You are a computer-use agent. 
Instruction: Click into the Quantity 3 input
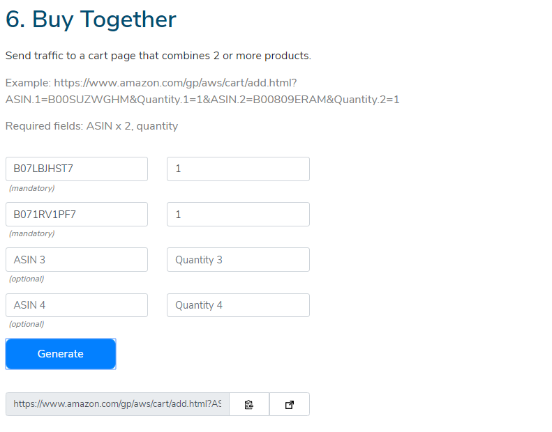point(239,260)
